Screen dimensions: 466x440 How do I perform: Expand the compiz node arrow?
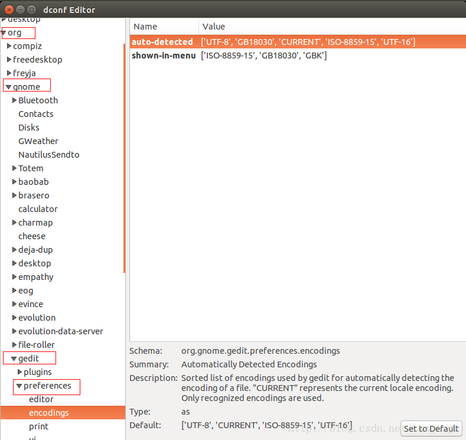[x=9, y=45]
